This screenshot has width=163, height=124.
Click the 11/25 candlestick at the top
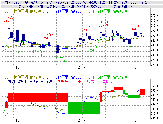point(9,26)
